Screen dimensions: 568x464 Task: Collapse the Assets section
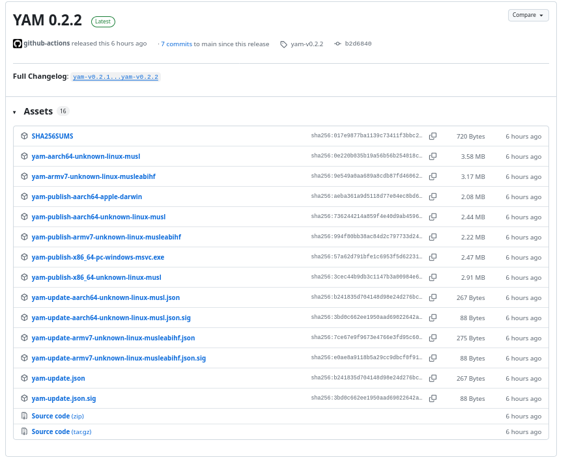pyautogui.click(x=14, y=112)
